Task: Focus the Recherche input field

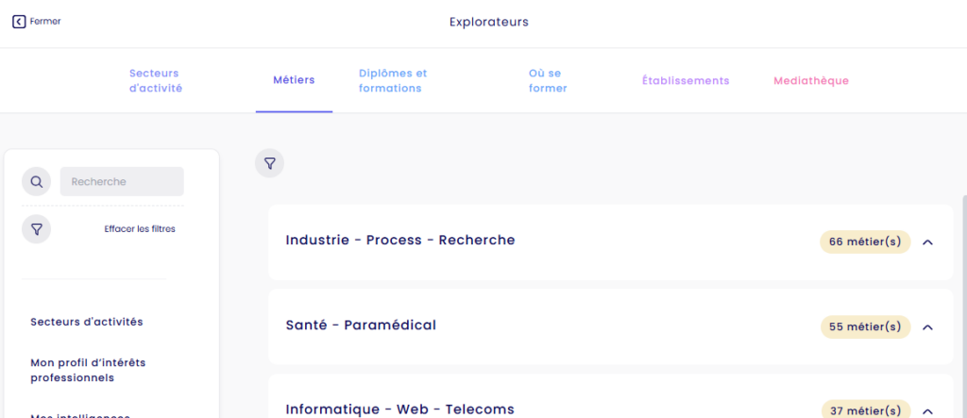Action: pos(122,181)
